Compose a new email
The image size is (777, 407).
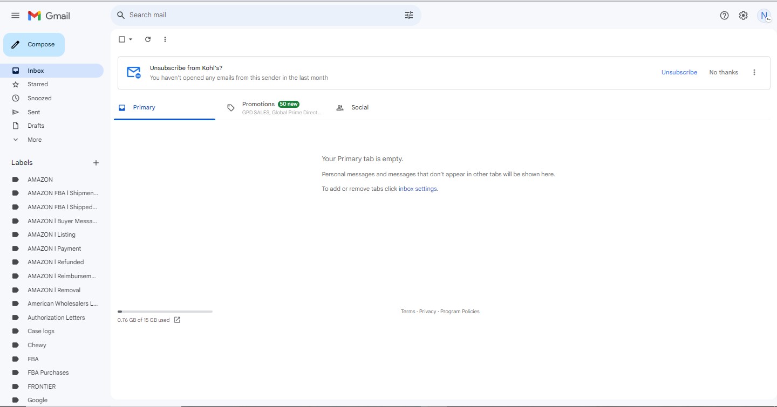point(34,45)
